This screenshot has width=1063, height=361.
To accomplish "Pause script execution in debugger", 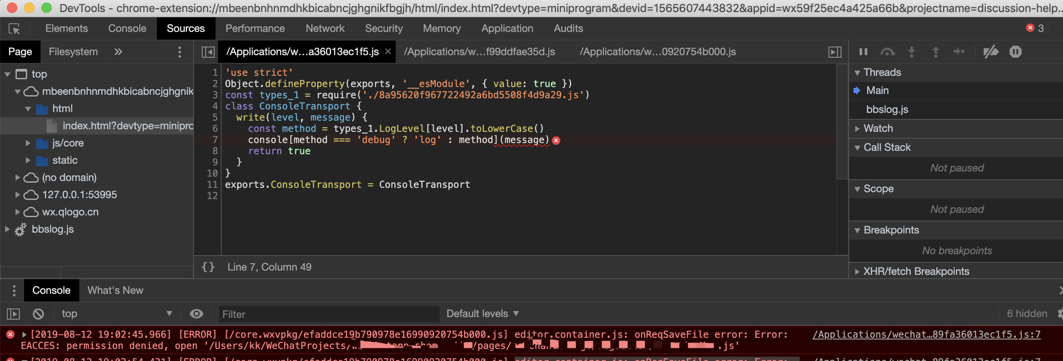I will coord(863,52).
